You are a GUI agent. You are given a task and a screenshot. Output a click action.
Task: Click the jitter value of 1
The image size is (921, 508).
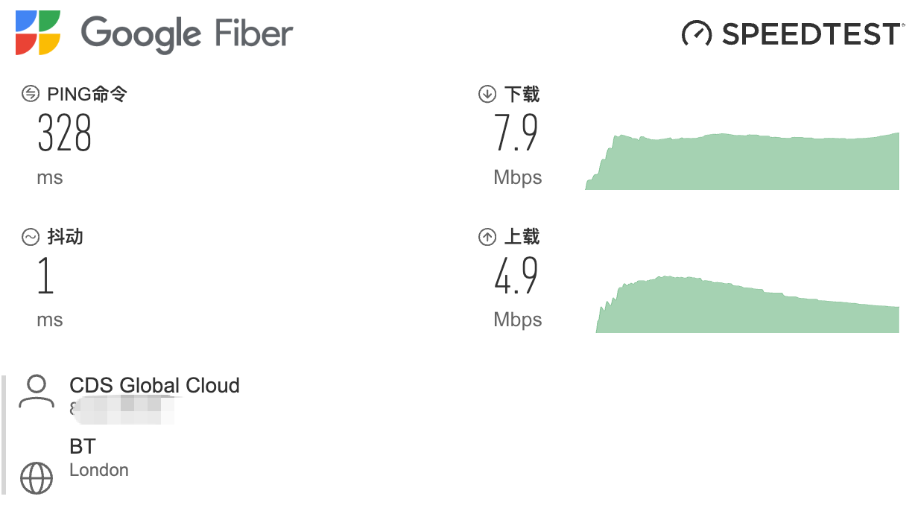point(46,276)
